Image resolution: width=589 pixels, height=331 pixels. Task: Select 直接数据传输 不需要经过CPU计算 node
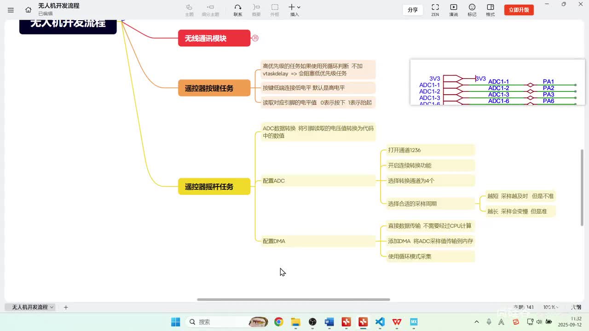tap(430, 226)
